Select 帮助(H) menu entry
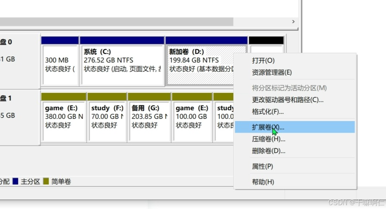 [x=295, y=182]
